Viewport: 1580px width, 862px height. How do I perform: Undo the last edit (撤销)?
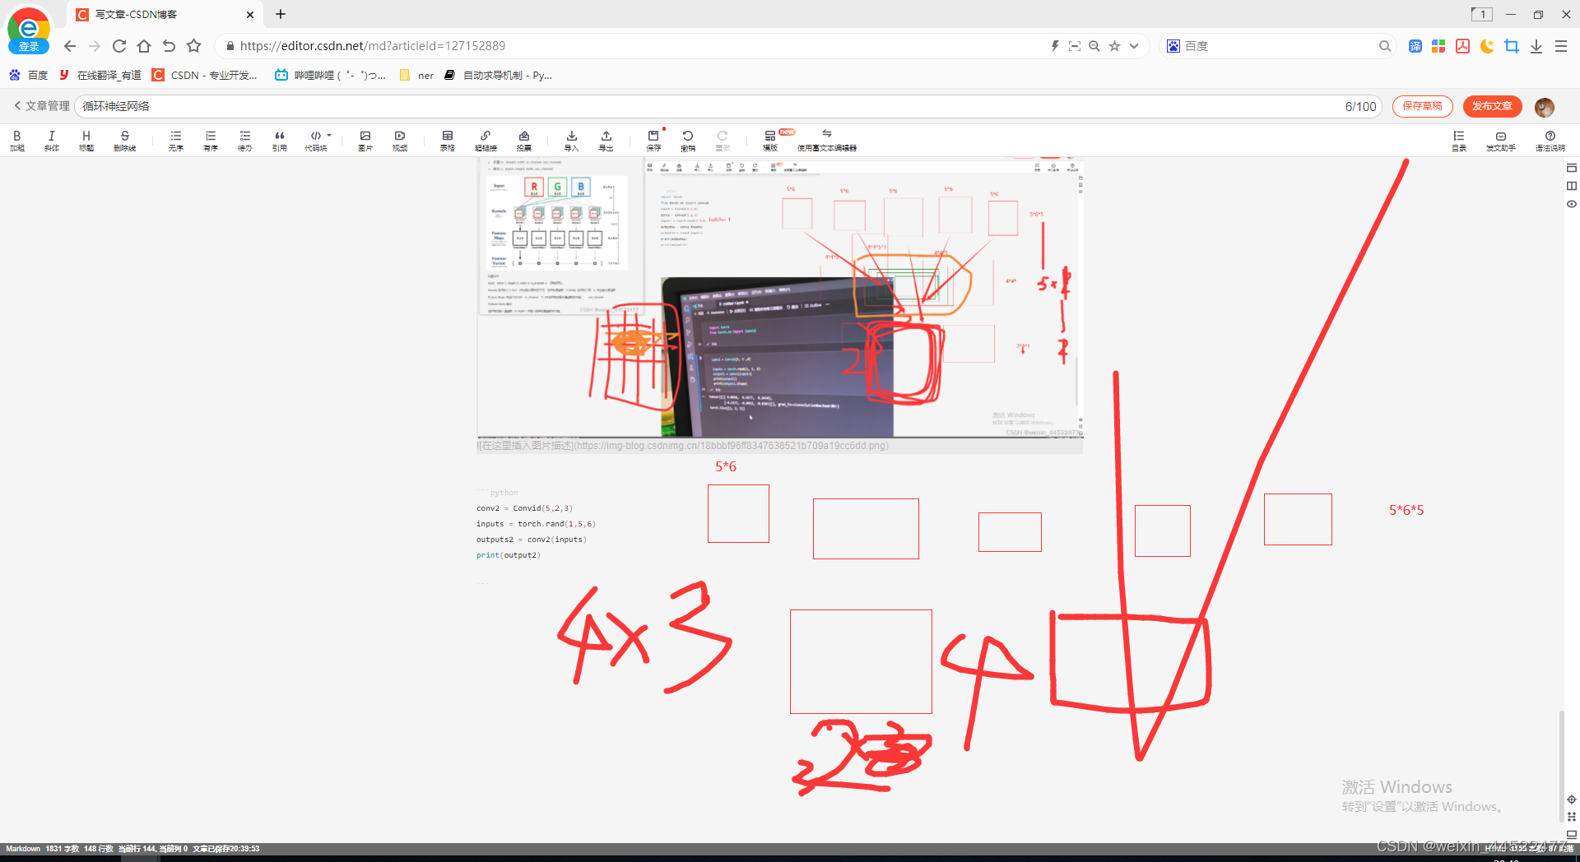pyautogui.click(x=688, y=140)
